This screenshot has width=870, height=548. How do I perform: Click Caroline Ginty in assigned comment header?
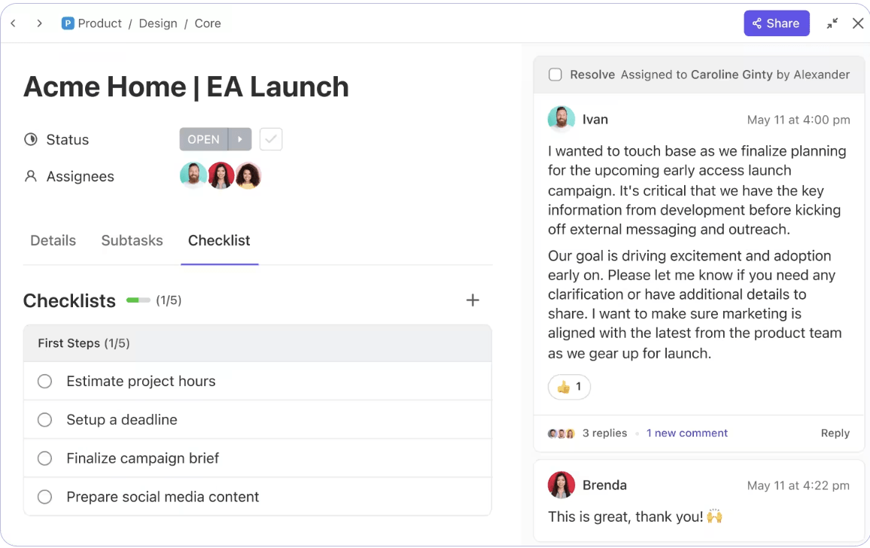click(732, 75)
